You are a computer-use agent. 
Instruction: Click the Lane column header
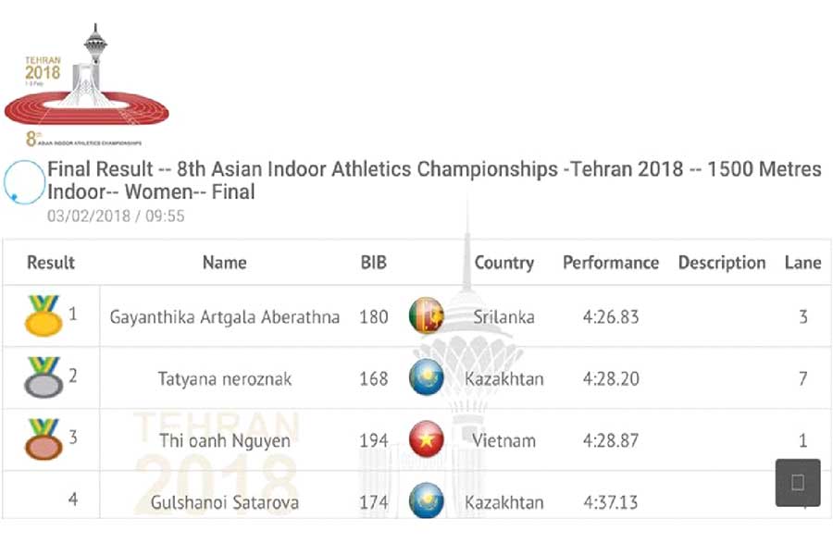[802, 263]
